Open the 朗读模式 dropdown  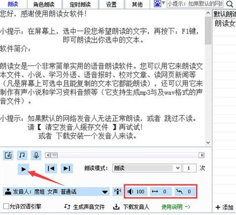[147, 168]
